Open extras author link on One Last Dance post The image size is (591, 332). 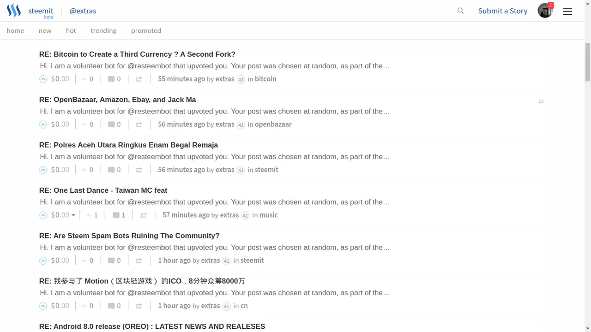pos(229,215)
